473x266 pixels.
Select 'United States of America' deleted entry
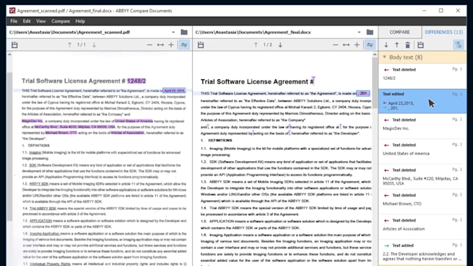click(x=422, y=151)
